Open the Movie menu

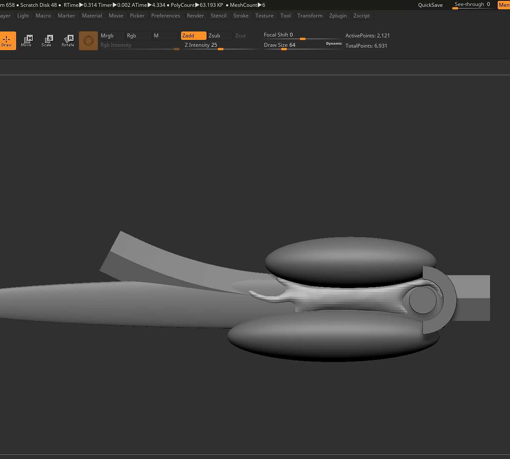[x=116, y=16]
